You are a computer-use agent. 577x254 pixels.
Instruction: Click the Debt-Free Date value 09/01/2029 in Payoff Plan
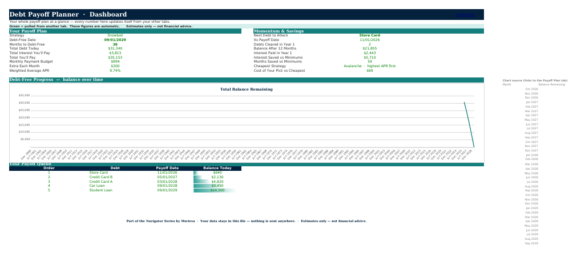tap(115, 40)
